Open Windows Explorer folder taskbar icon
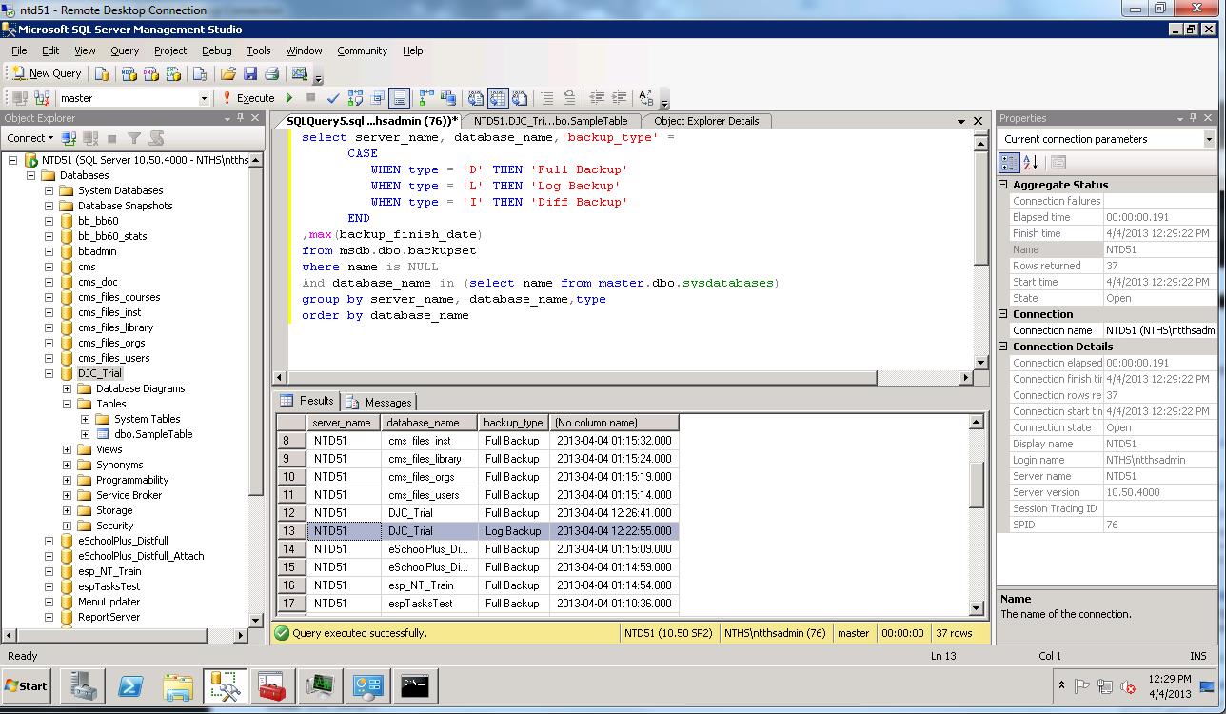1226x714 pixels. [x=178, y=685]
